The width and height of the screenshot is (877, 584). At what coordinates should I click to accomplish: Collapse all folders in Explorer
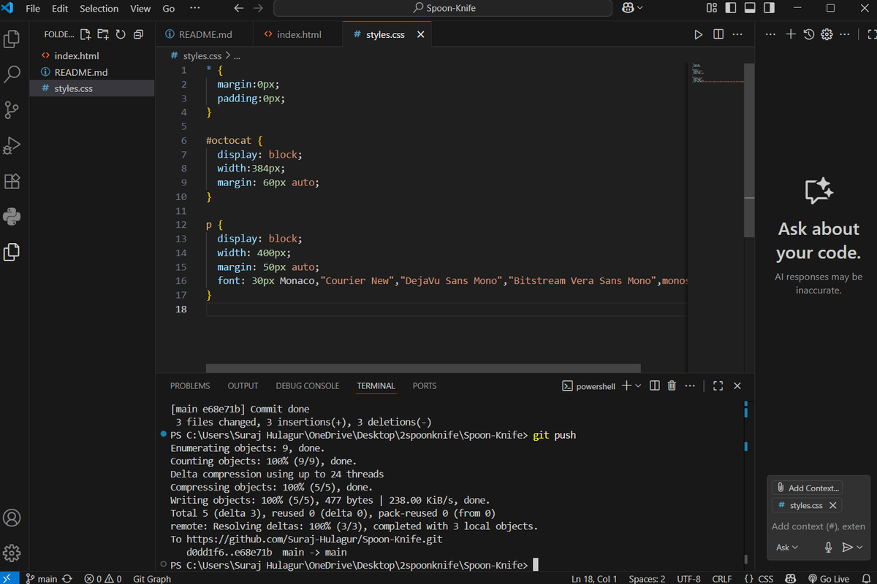[x=138, y=34]
